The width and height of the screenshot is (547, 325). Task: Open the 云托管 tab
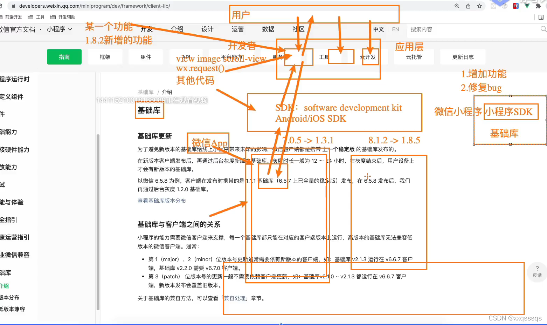pyautogui.click(x=414, y=57)
